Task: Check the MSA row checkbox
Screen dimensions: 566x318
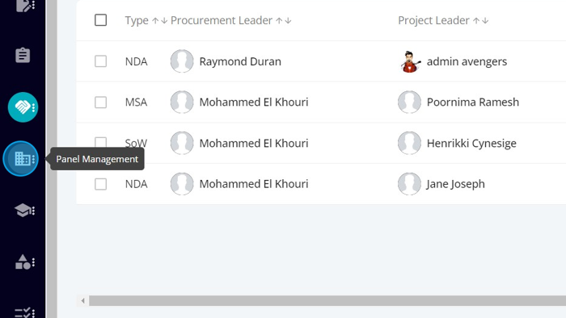Action: (x=101, y=103)
